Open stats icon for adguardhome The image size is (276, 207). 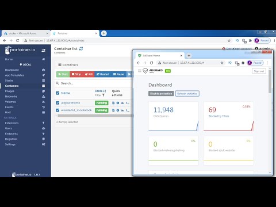click(122, 103)
